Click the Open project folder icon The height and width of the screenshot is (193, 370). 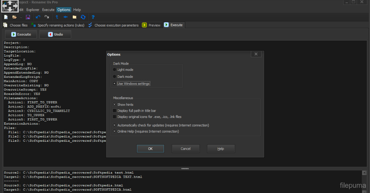tap(14, 17)
